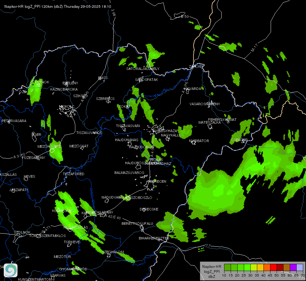
Task: Click the 'M-17' road label
Action: [x=254, y=48]
